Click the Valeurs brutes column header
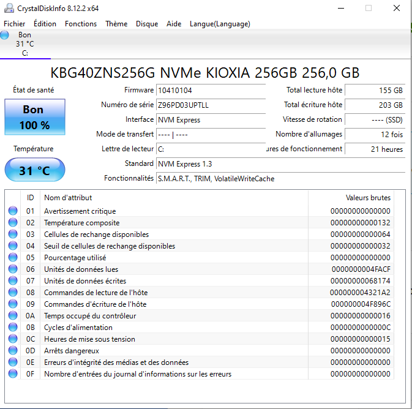Viewport: 412px width, 409px height. (x=351, y=198)
